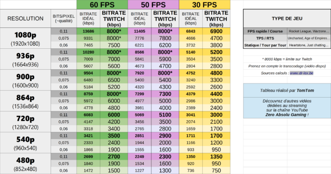
Task: Click the 2900 Twitch bitrate cell
Action: [165, 136]
